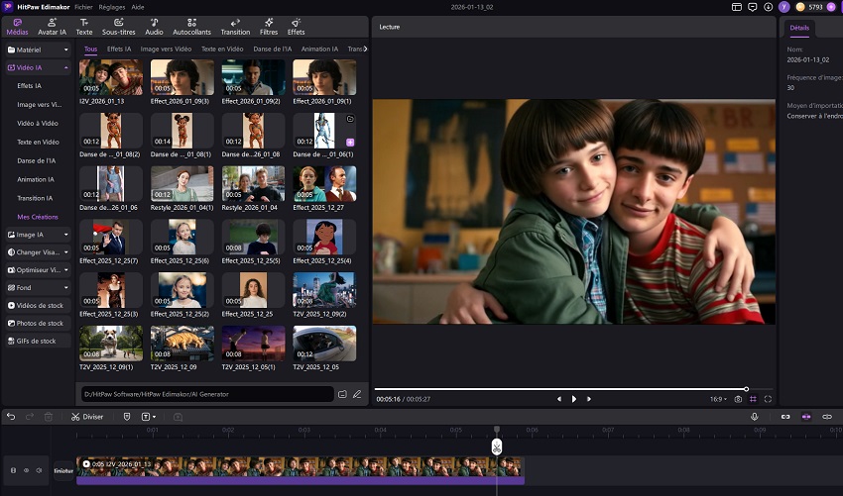Switch to the Animation IA filter tab
The width and height of the screenshot is (843, 496).
319,49
